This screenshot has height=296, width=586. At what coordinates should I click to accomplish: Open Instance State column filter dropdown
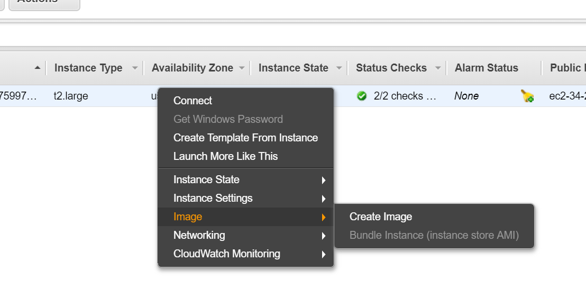point(339,68)
